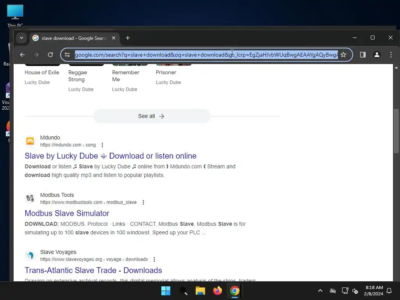Click Modbus Tools site name
Screen dimensions: 400x300
(x=57, y=195)
